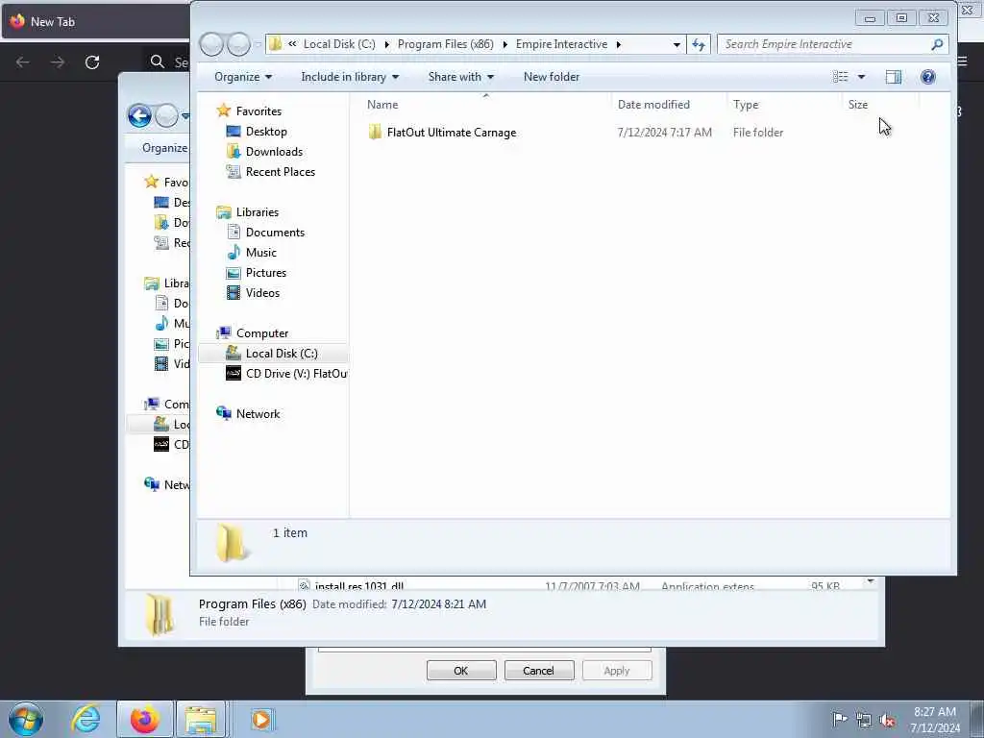Click the search magnifier icon

937,44
